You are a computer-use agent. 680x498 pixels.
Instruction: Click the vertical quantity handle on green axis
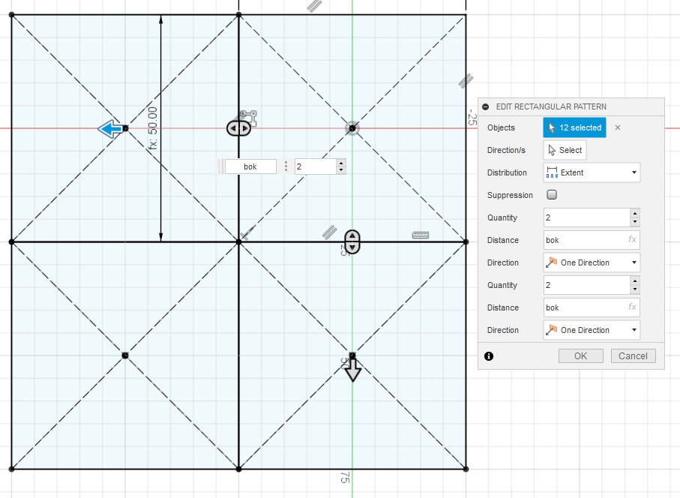tap(352, 242)
